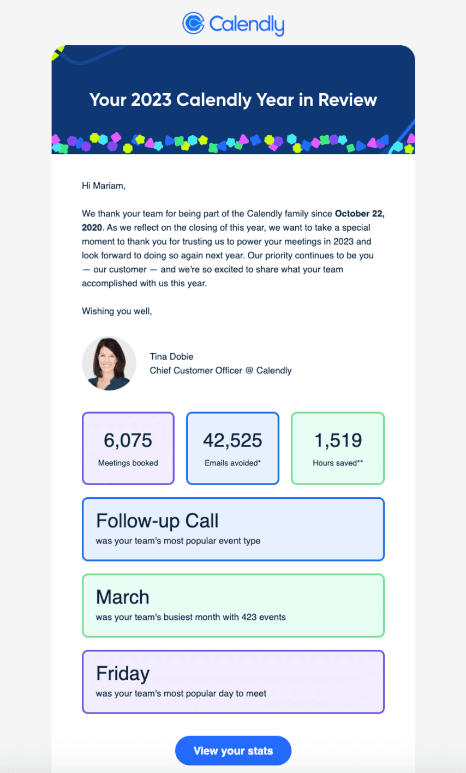Open the View your stats button
This screenshot has height=773, width=466.
pos(233,751)
